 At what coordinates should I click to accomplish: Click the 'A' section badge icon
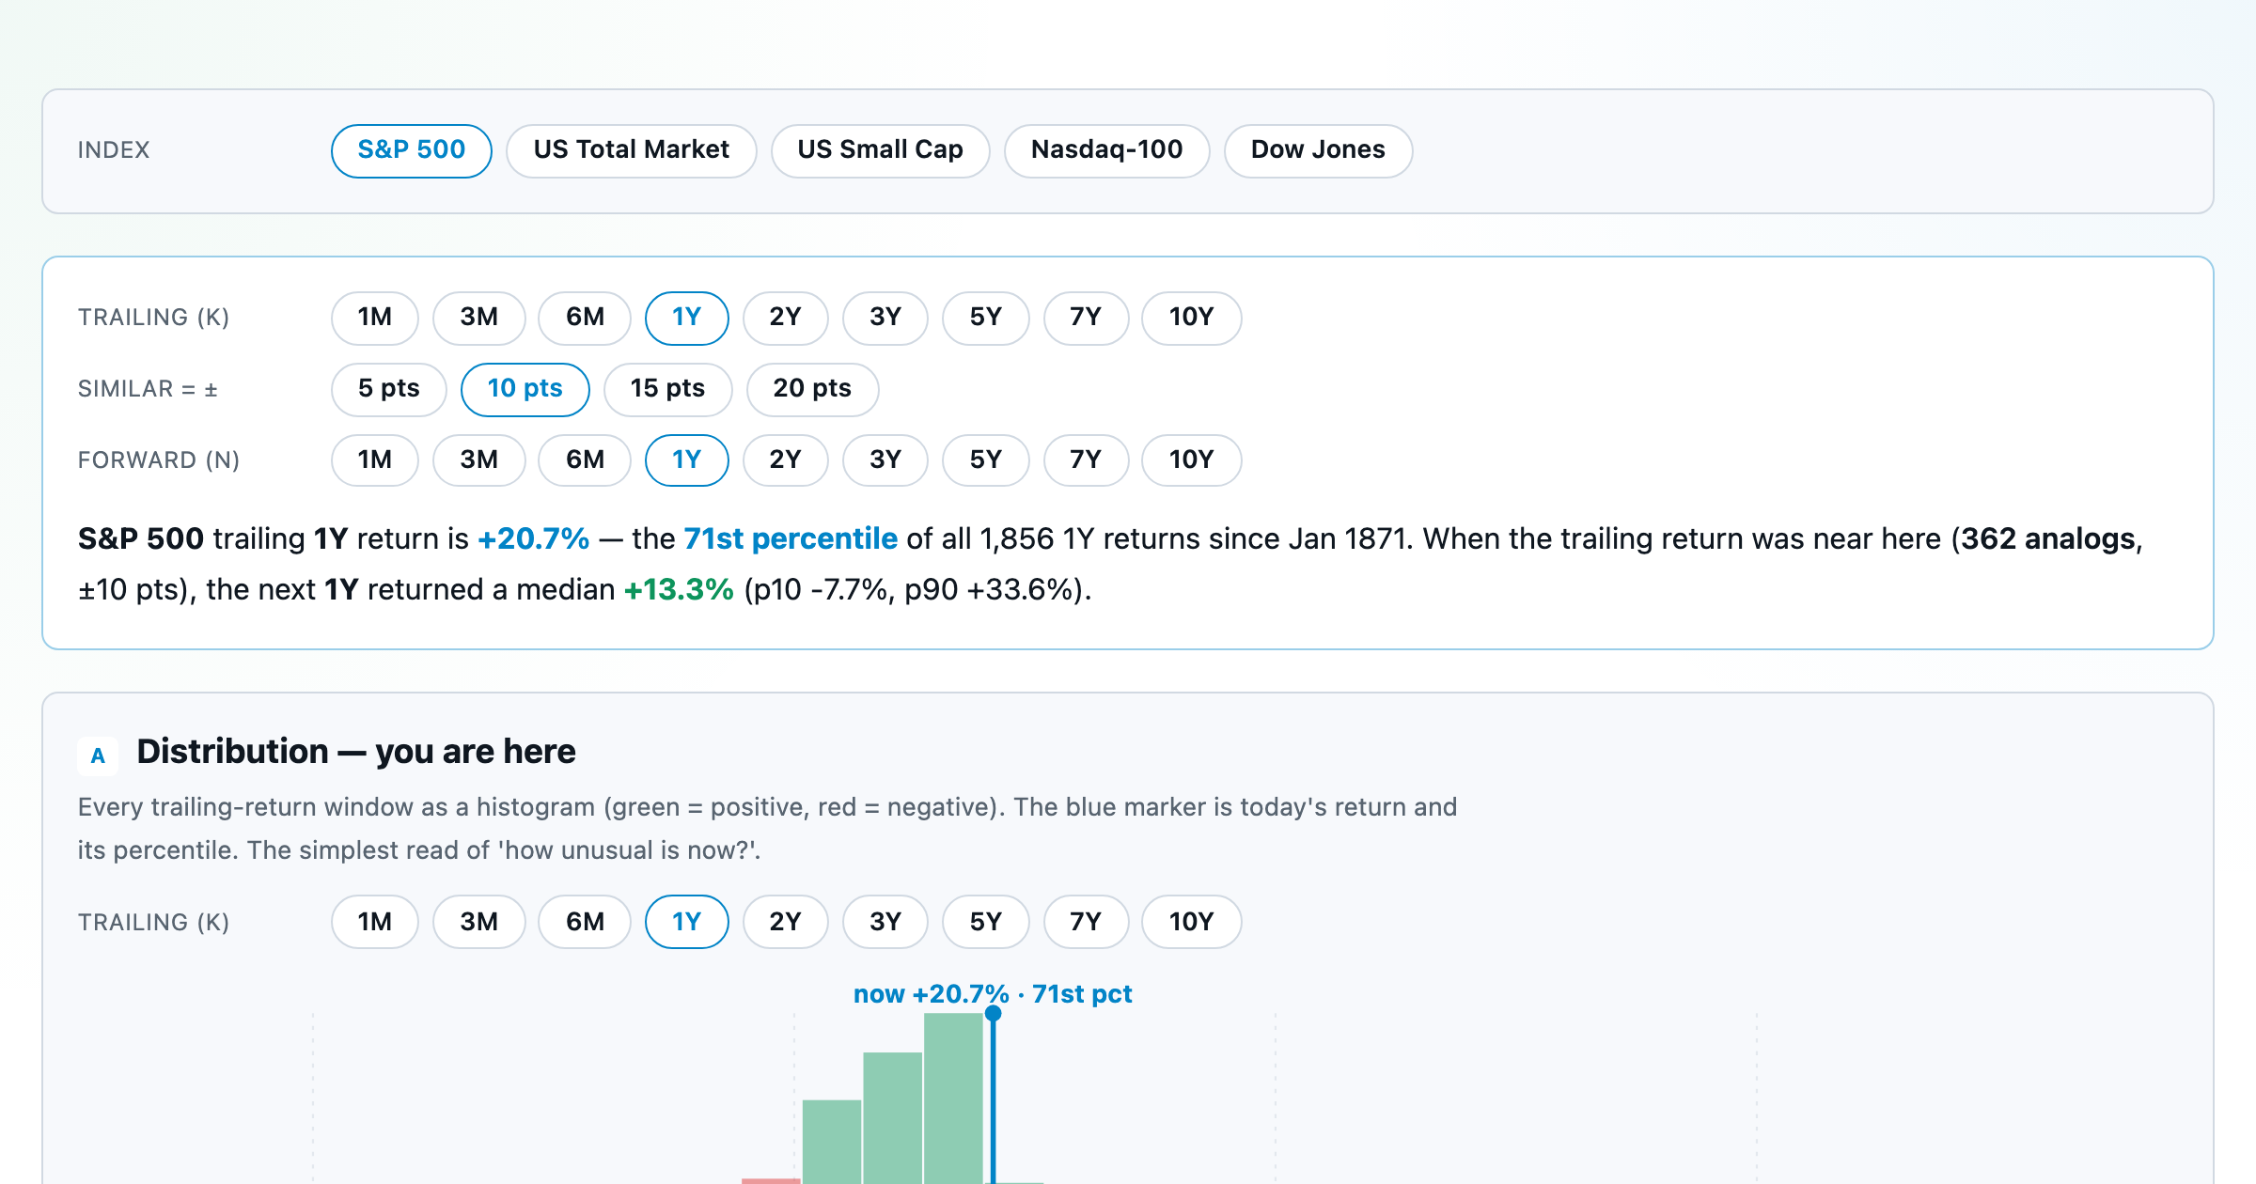98,756
